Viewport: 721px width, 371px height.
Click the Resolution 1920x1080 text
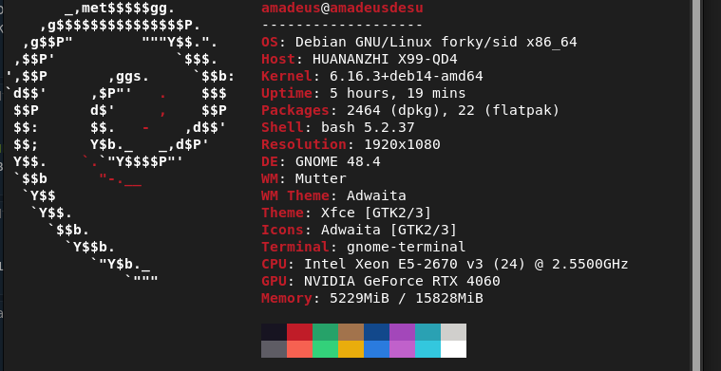[x=351, y=144]
